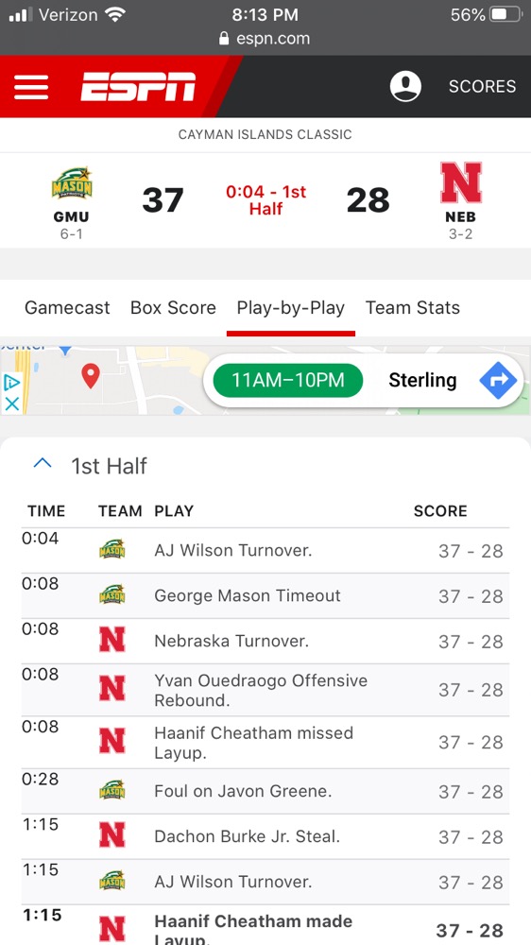Viewport: 531px width, 945px height.
Task: Tap the George Mason team logo in header
Action: tap(72, 184)
